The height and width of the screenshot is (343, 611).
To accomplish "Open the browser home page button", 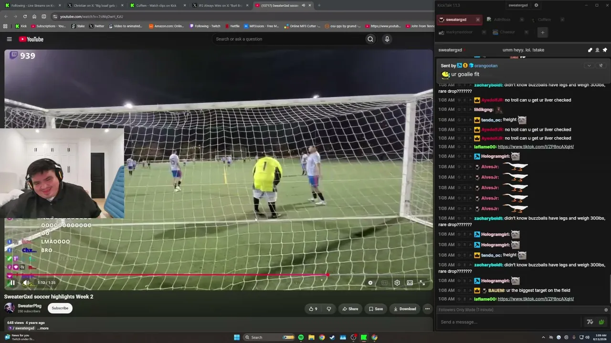I will 34,16.
